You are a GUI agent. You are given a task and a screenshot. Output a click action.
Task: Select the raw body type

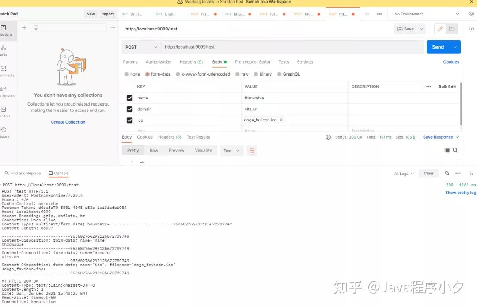tap(242, 74)
